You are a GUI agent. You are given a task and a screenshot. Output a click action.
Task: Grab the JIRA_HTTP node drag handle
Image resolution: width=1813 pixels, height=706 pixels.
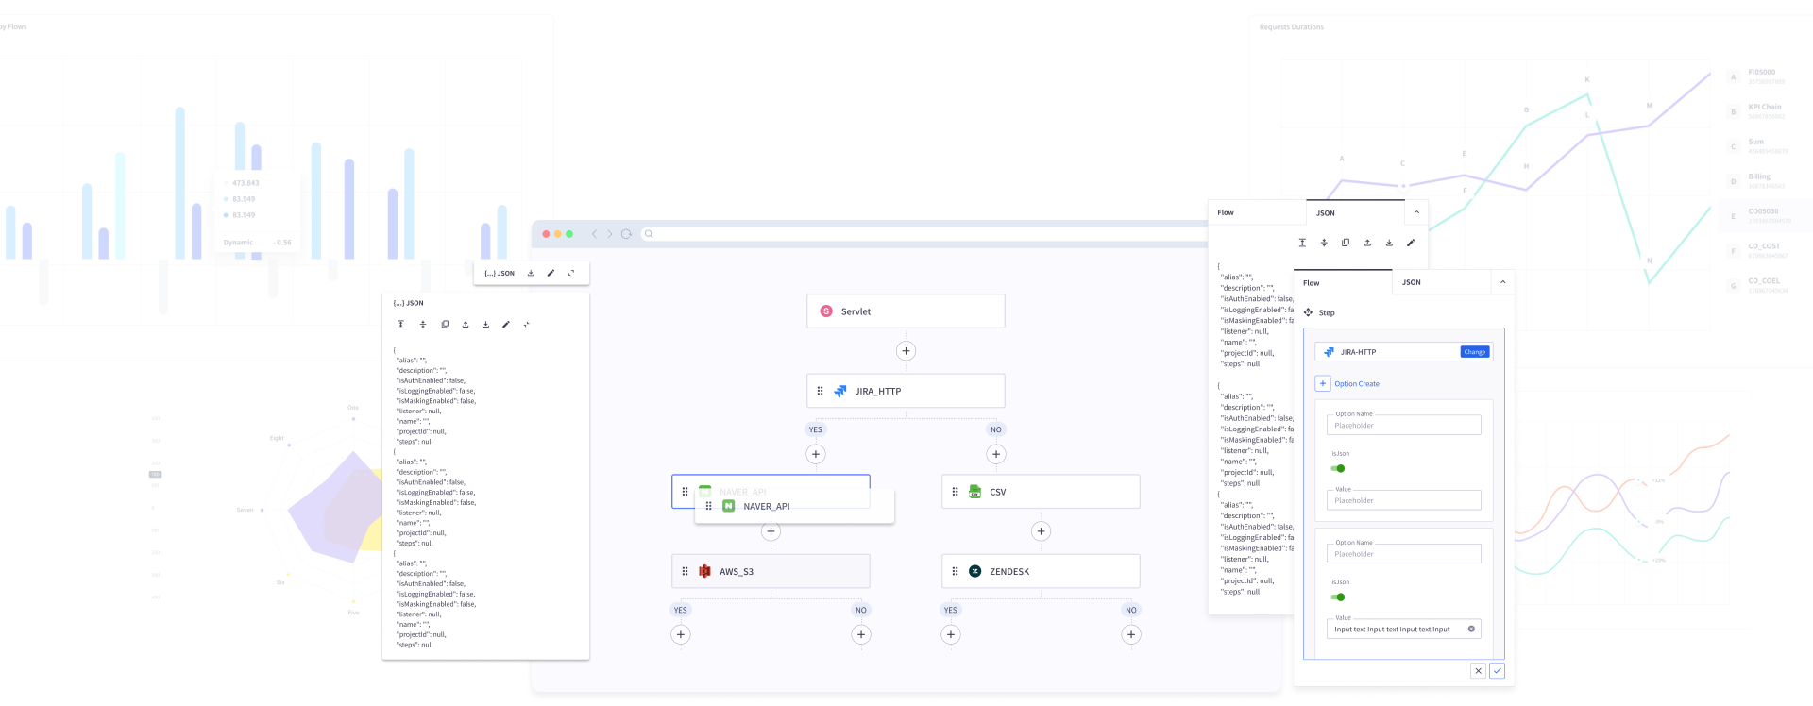pos(820,391)
